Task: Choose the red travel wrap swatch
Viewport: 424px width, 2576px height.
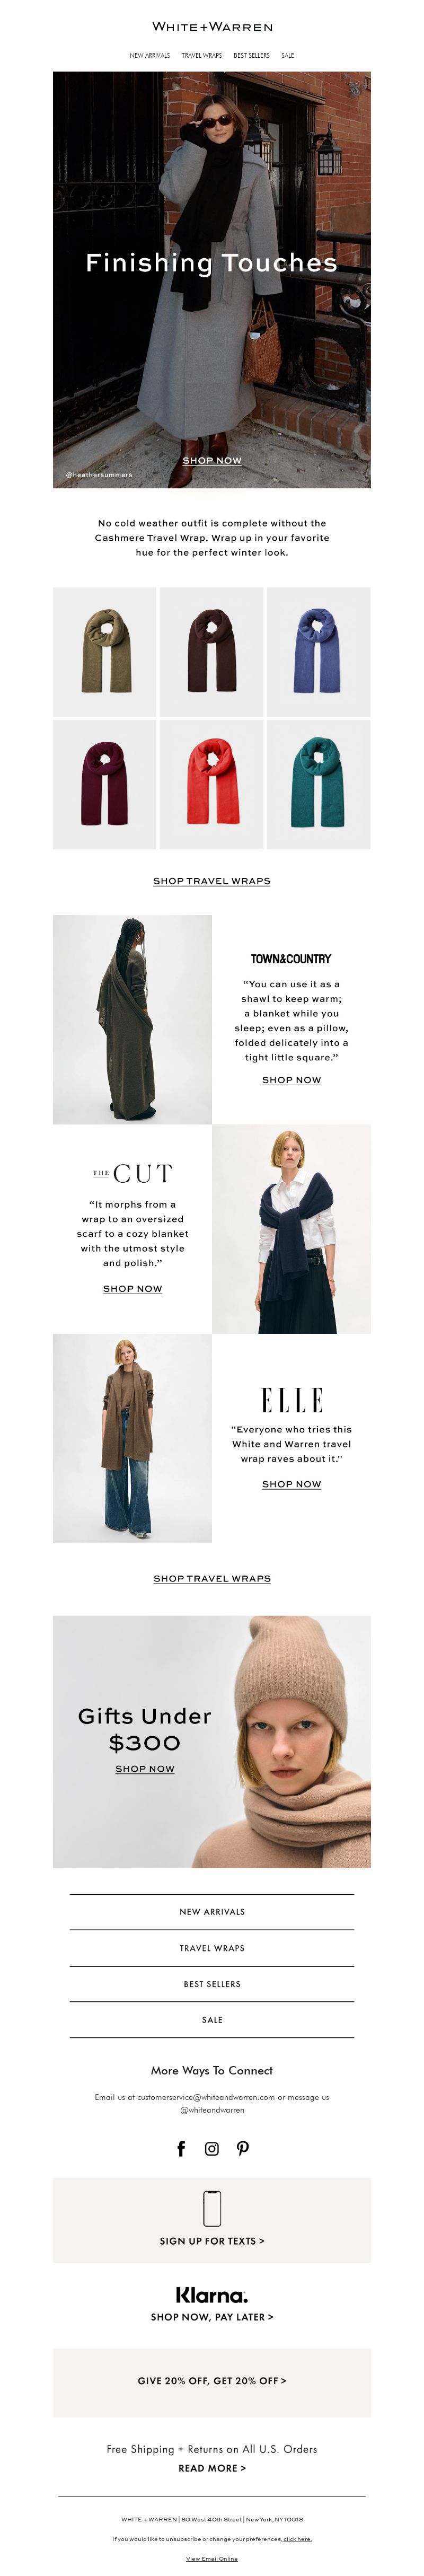Action: pos(212,784)
